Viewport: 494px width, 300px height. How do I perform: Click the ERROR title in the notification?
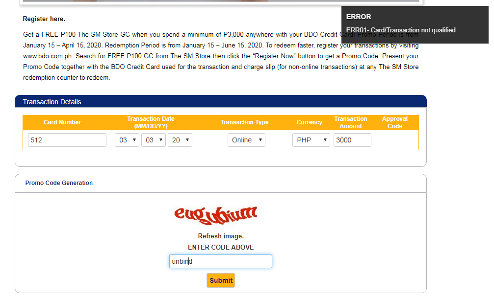click(359, 17)
